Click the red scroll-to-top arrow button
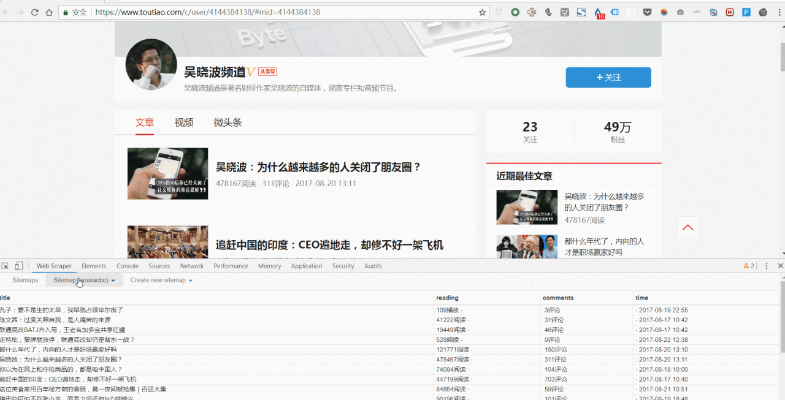 click(x=688, y=227)
